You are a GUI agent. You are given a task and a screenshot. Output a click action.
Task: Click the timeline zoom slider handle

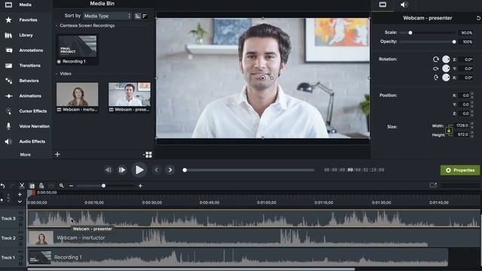tap(104, 186)
